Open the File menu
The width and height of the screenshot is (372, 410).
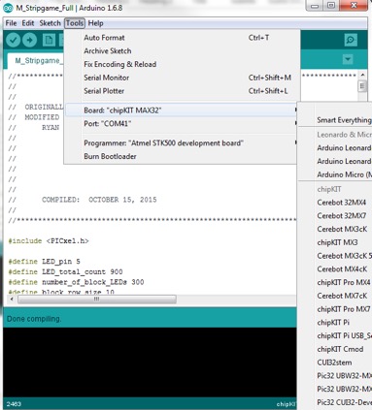[x=11, y=23]
